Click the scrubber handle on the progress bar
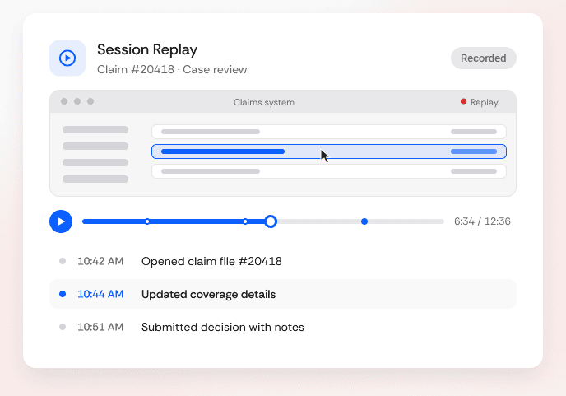566x396 pixels. (x=271, y=221)
